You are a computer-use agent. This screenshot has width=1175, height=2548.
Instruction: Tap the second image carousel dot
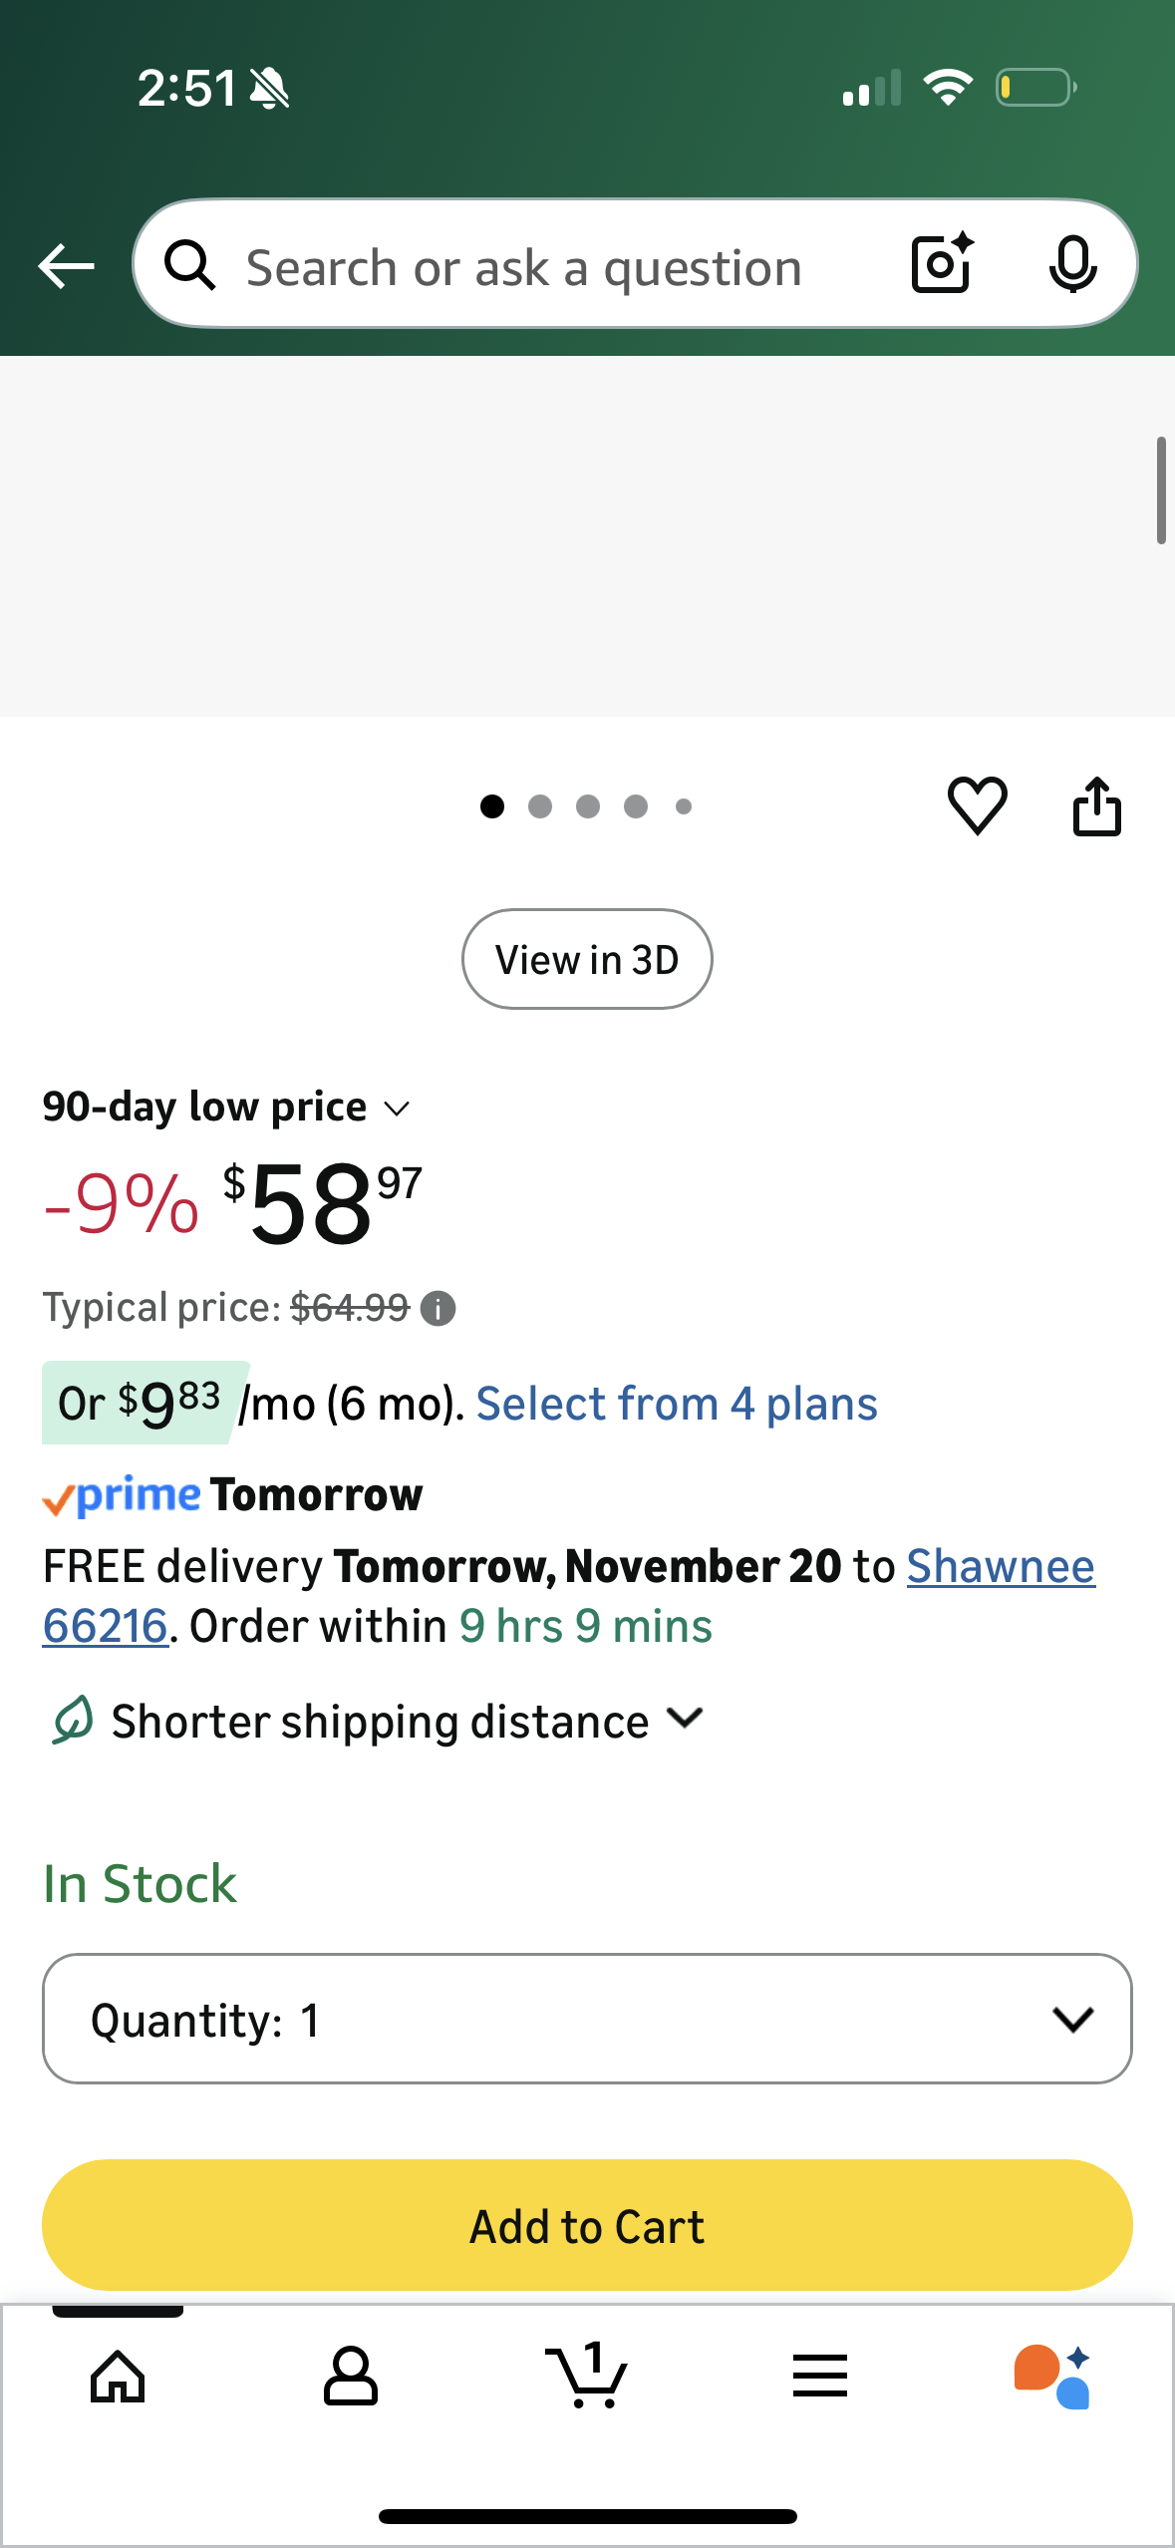[540, 806]
